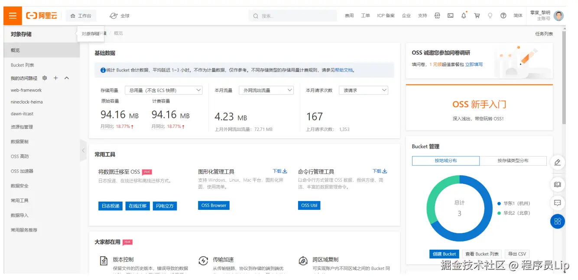Click the 创建 Bucket button
This screenshot has height=280, width=578.
444,254
